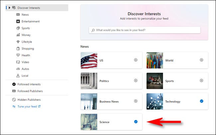216x135 pixels.
Task: Select the Entertainment star icon
Action: (x=18, y=21)
